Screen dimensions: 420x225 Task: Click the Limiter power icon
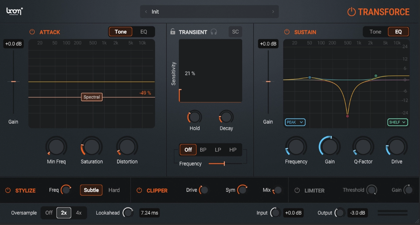tap(297, 190)
